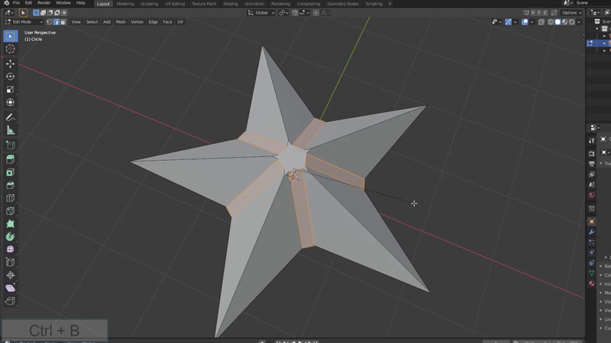Image resolution: width=611 pixels, height=343 pixels.
Task: Enable edge select mode
Action: pos(55,22)
